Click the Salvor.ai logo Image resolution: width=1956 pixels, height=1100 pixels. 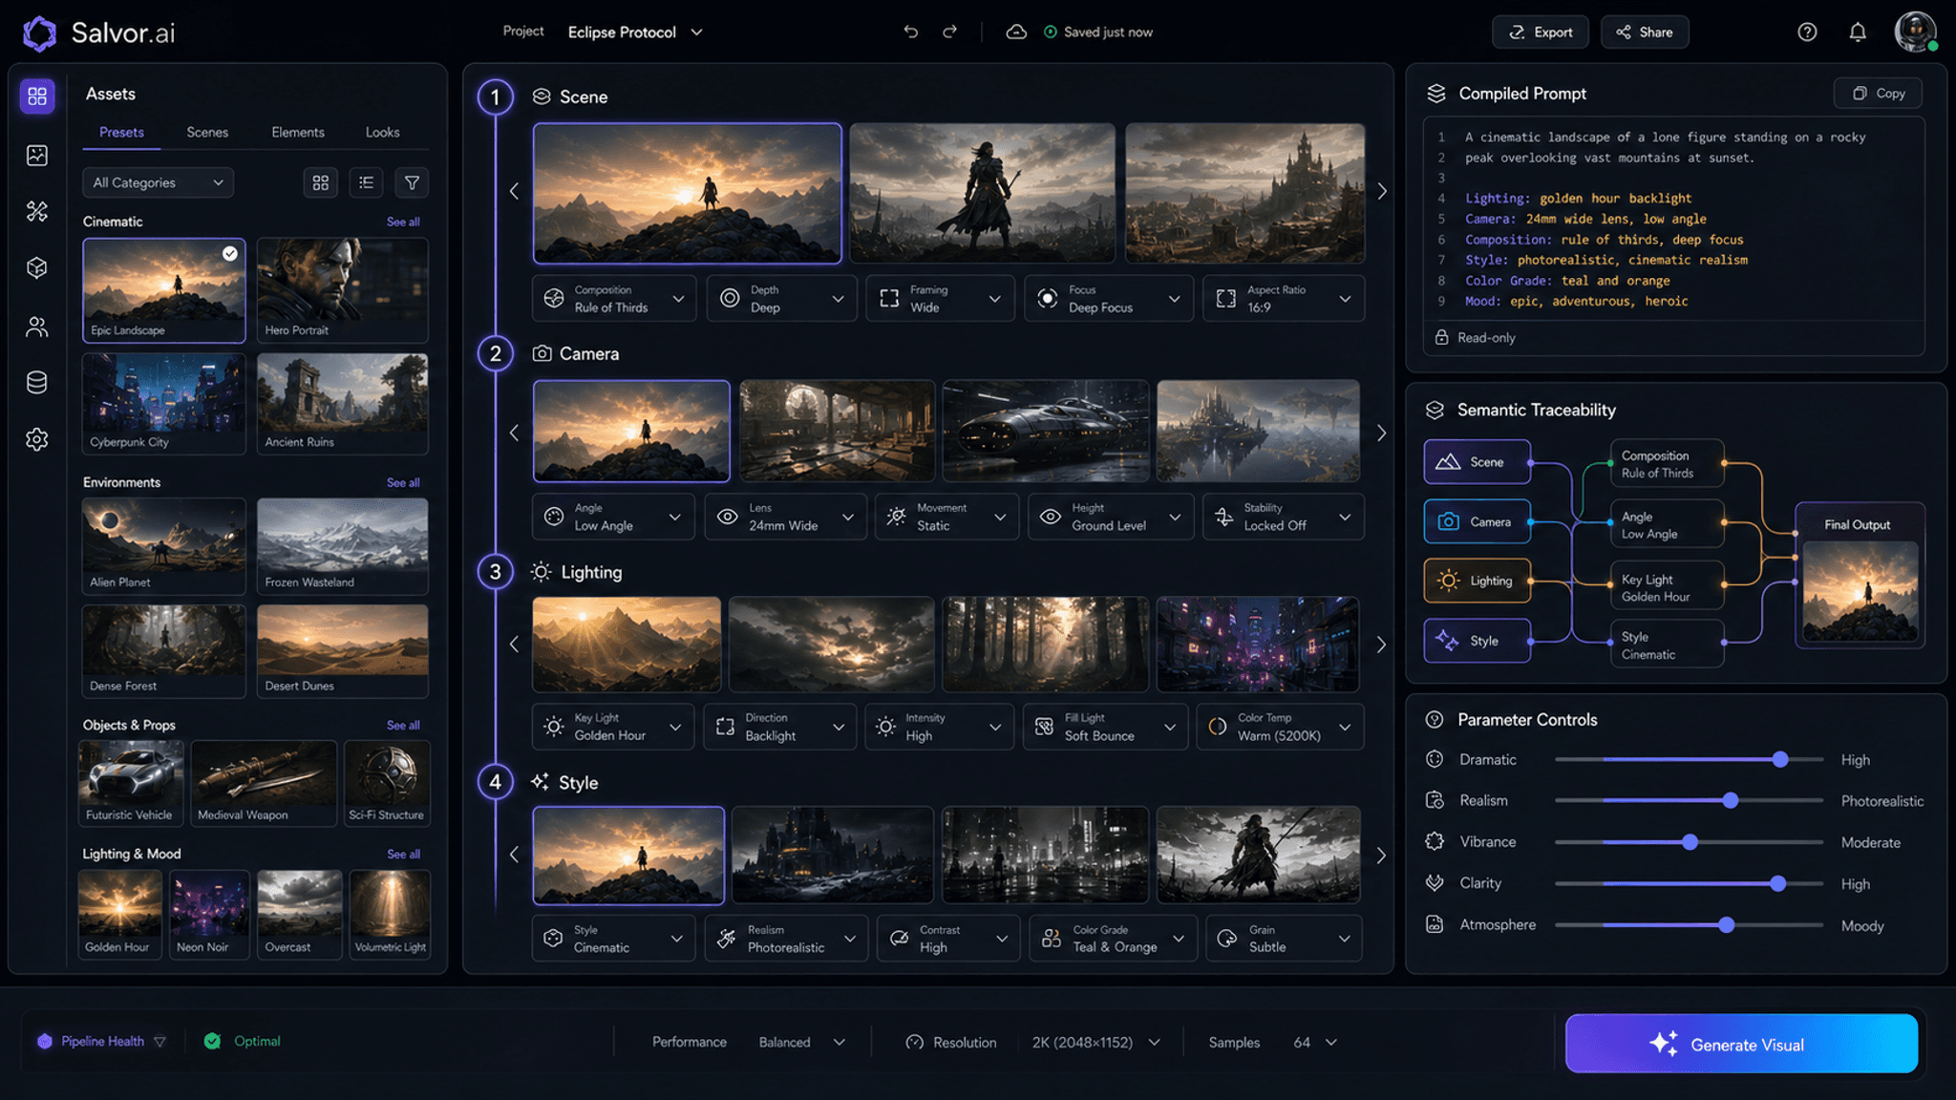(98, 32)
